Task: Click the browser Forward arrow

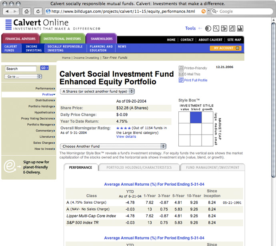Action: click(15, 12)
